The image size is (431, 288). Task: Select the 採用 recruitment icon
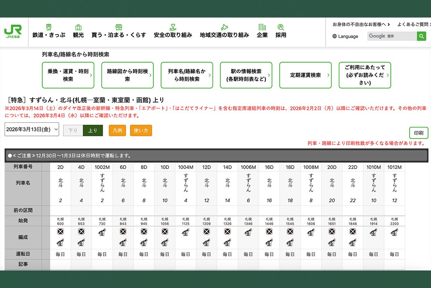click(281, 26)
